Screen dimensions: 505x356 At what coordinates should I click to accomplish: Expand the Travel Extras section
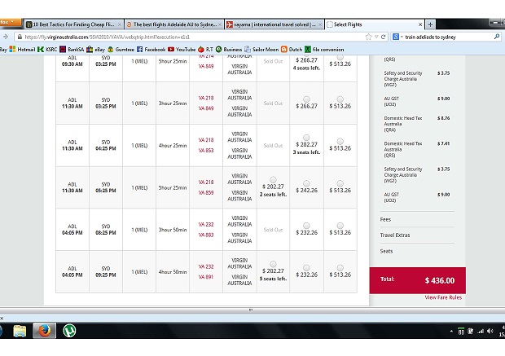click(395, 235)
